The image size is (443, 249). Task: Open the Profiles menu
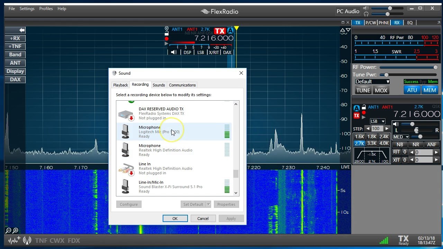pyautogui.click(x=46, y=9)
